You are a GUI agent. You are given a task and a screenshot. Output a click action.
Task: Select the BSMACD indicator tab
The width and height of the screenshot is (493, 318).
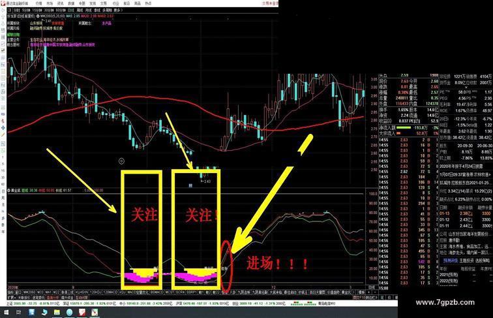click(157, 292)
